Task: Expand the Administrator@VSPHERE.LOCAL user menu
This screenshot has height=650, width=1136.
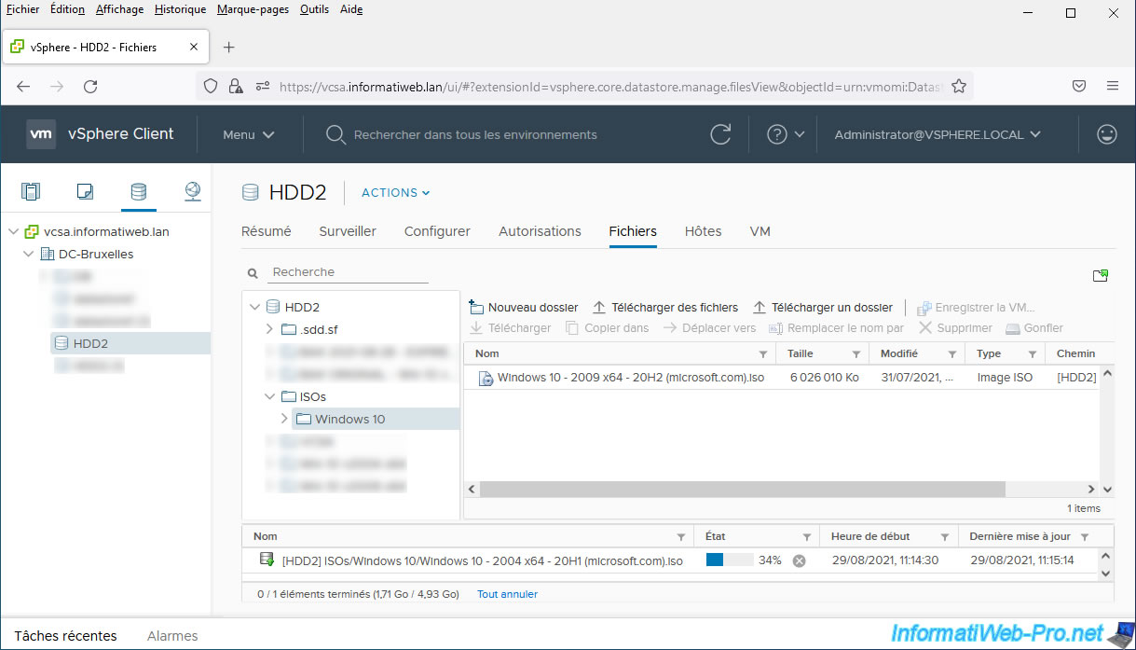Action: coord(937,134)
